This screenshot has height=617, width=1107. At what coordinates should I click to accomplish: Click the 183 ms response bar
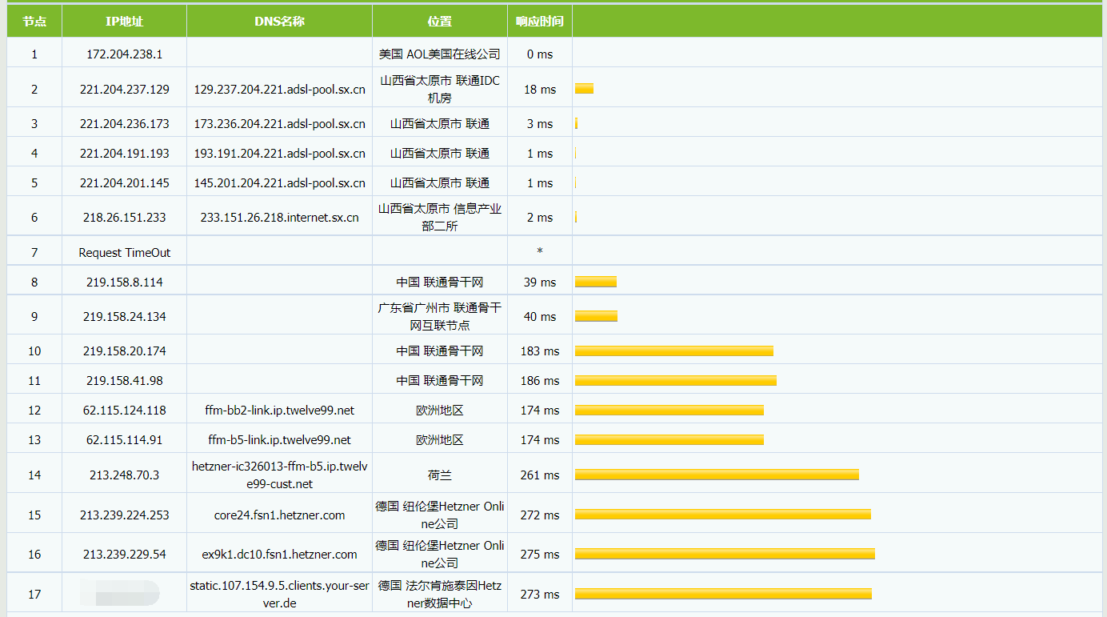pyautogui.click(x=674, y=351)
